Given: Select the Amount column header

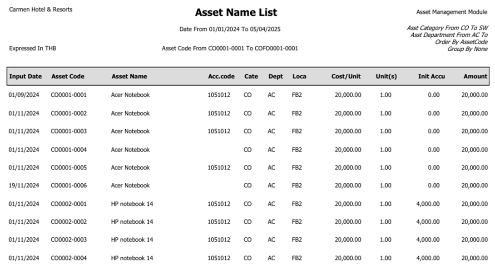Looking at the screenshot, I should (x=475, y=77).
